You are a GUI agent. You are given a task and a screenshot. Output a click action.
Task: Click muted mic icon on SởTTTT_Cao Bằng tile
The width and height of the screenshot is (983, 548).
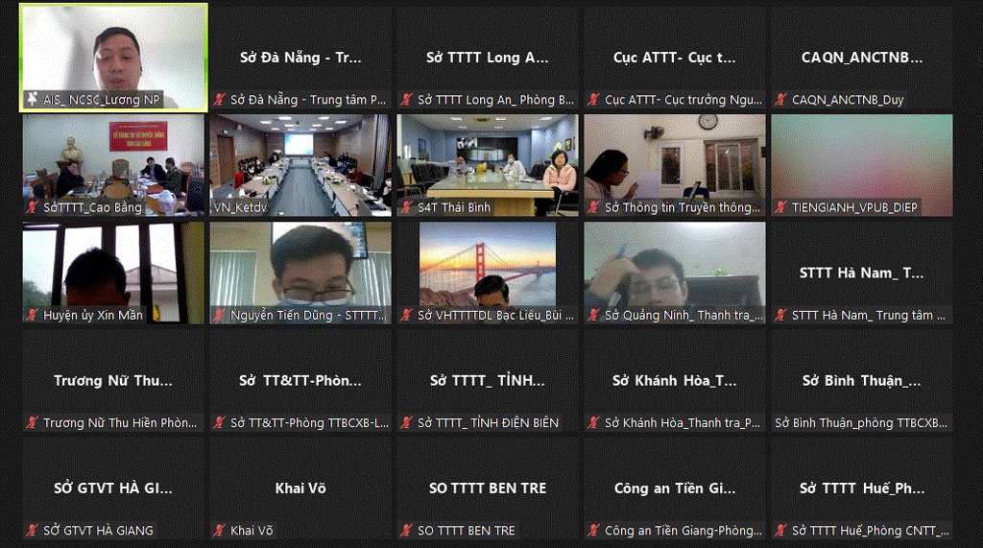(x=32, y=207)
